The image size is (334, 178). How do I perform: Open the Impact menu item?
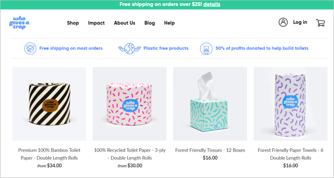coord(96,23)
